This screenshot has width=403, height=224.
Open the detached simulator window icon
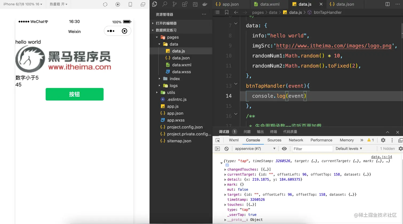143,4
